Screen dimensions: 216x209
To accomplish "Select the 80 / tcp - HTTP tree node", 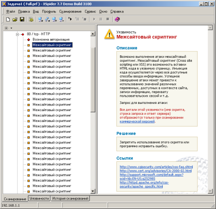I will click(x=38, y=34).
